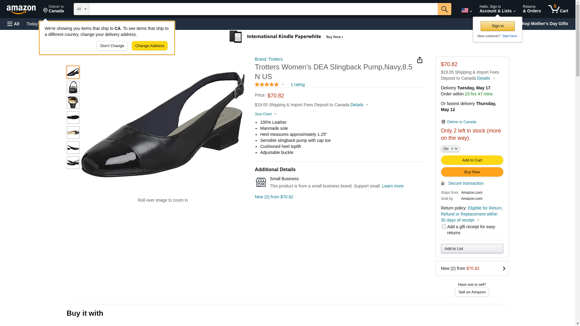Screen dimensions: 580x326
Task: Click the share icon beside the product title
Action: click(x=420, y=60)
